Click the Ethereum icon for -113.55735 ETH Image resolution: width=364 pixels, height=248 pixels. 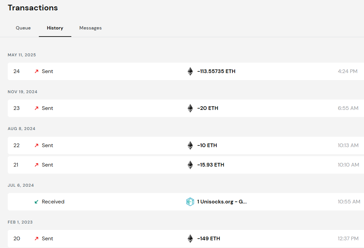(190, 71)
